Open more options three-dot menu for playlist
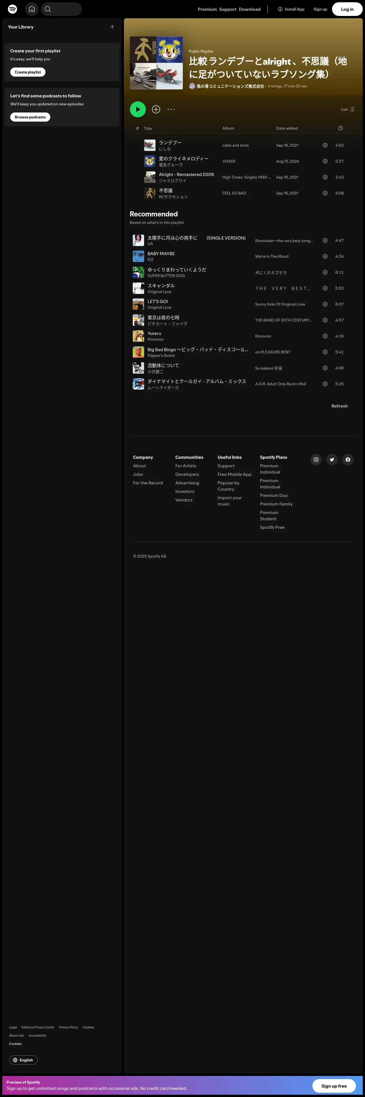The width and height of the screenshot is (365, 1097). coord(171,109)
